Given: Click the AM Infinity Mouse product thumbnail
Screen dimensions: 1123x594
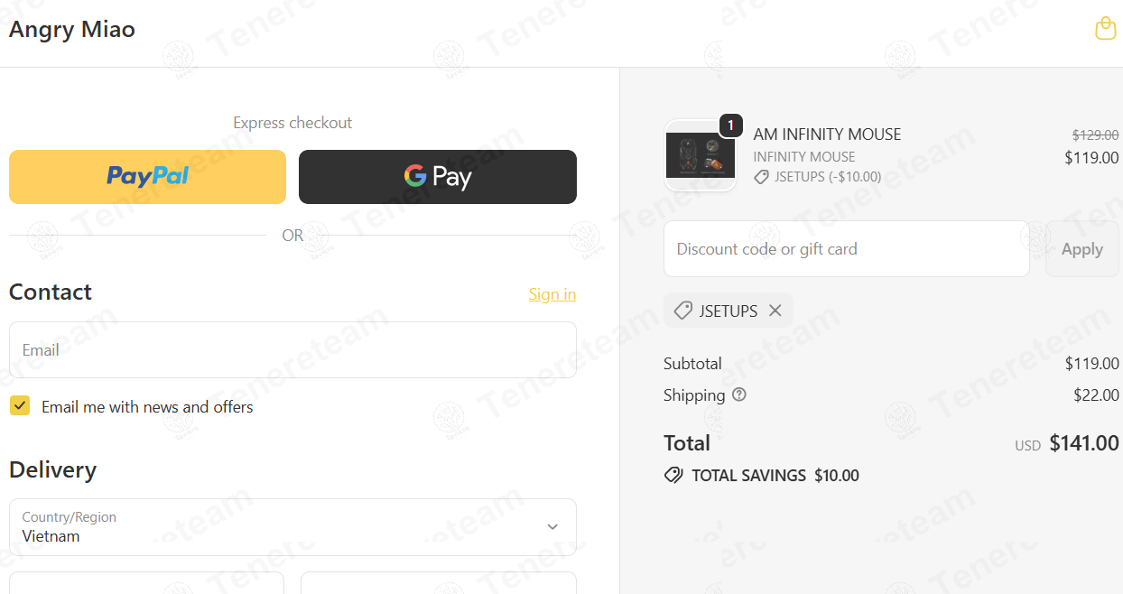Looking at the screenshot, I should tap(700, 155).
